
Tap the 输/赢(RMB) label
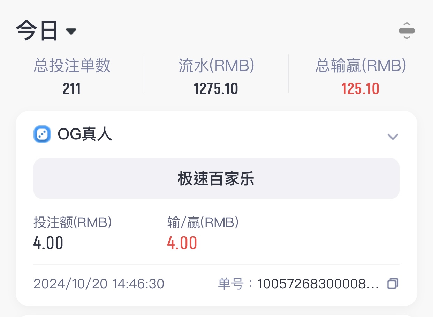pos(203,222)
